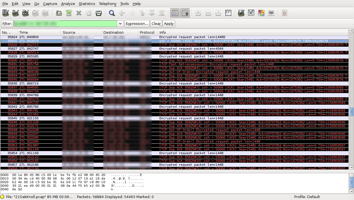Clear the display filter
The image size is (354, 200).
pos(156,24)
